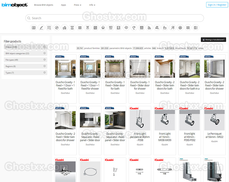Open the faucet plumbing category icon

tap(157, 28)
